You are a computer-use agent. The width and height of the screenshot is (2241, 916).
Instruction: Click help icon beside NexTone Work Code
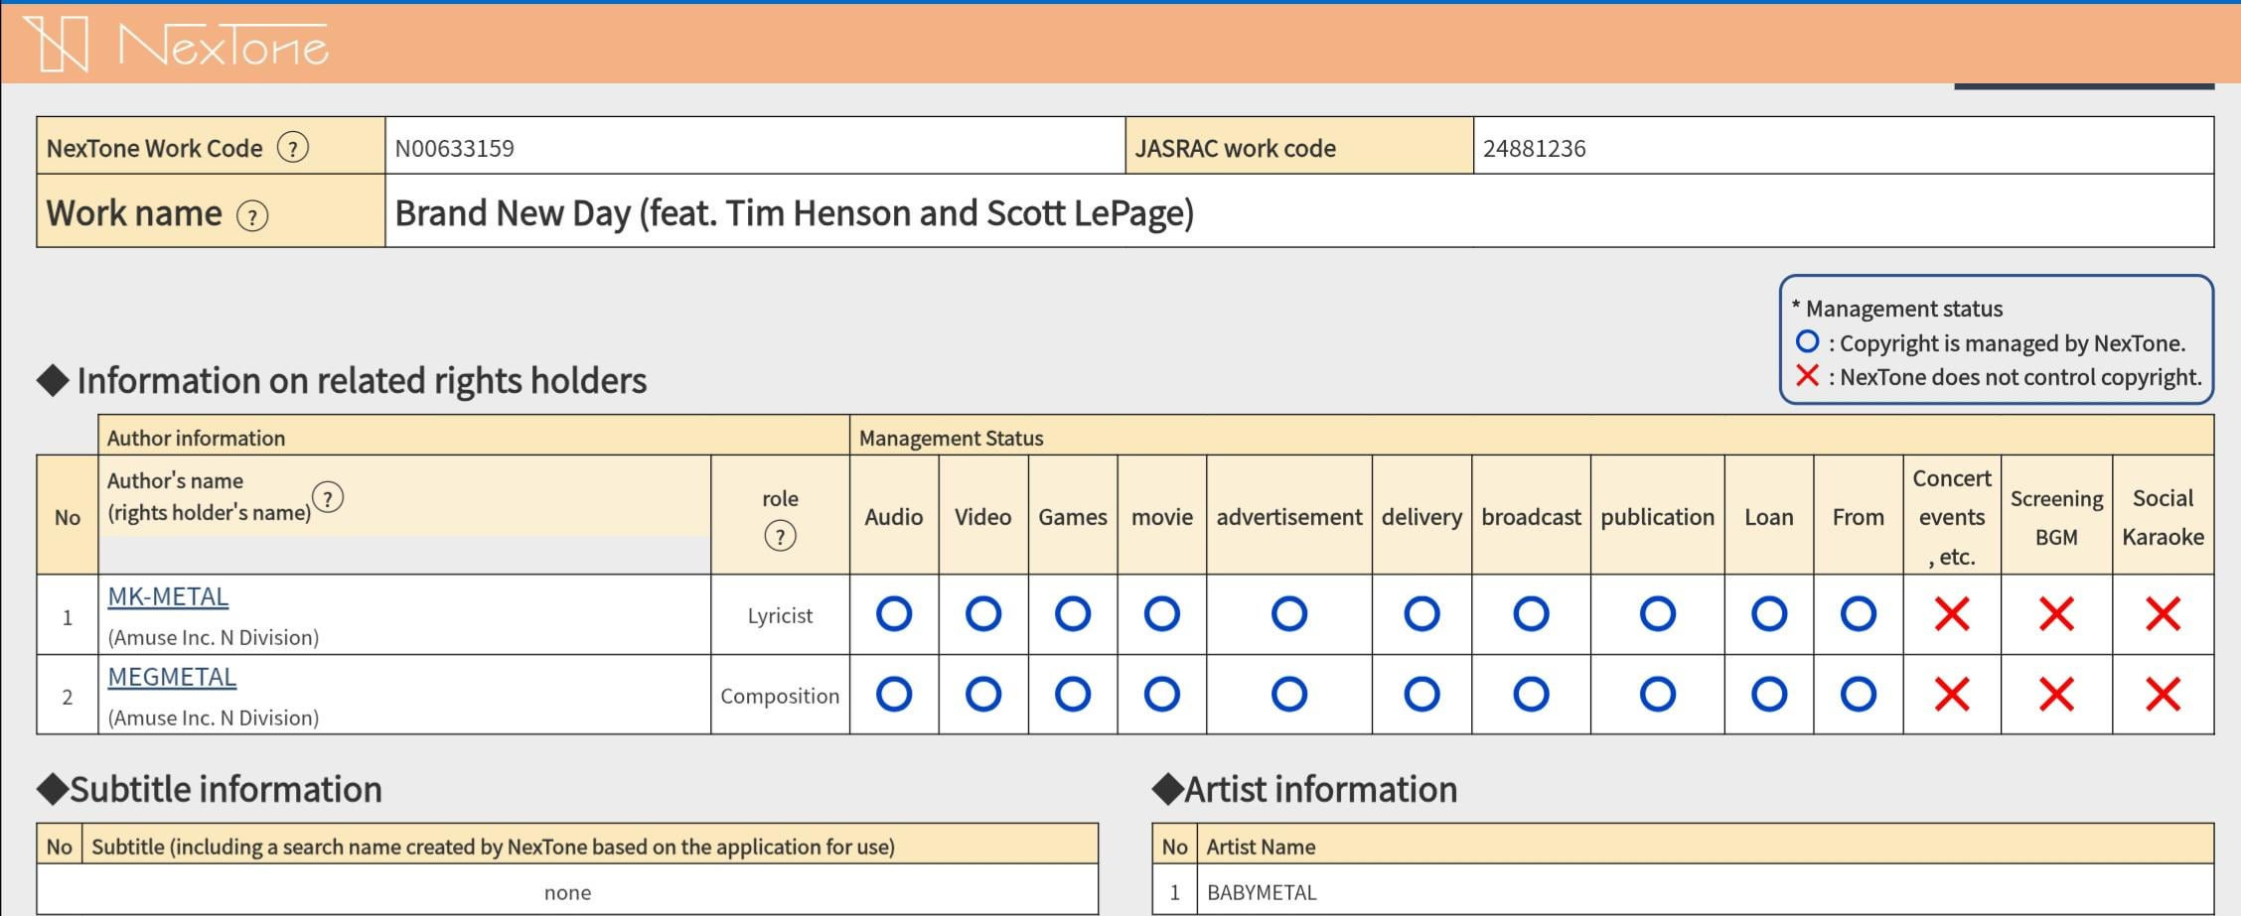click(x=292, y=148)
